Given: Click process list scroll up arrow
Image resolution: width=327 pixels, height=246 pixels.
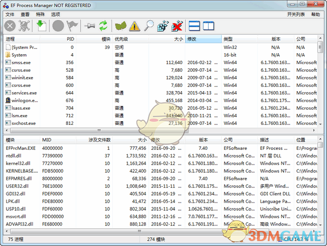Looking at the screenshot, I should 320,39.
